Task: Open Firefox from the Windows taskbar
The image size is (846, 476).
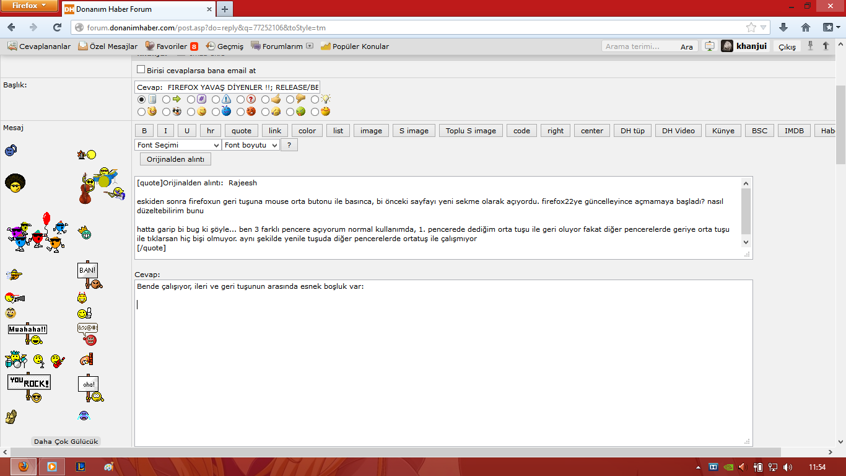Action: pyautogui.click(x=24, y=467)
